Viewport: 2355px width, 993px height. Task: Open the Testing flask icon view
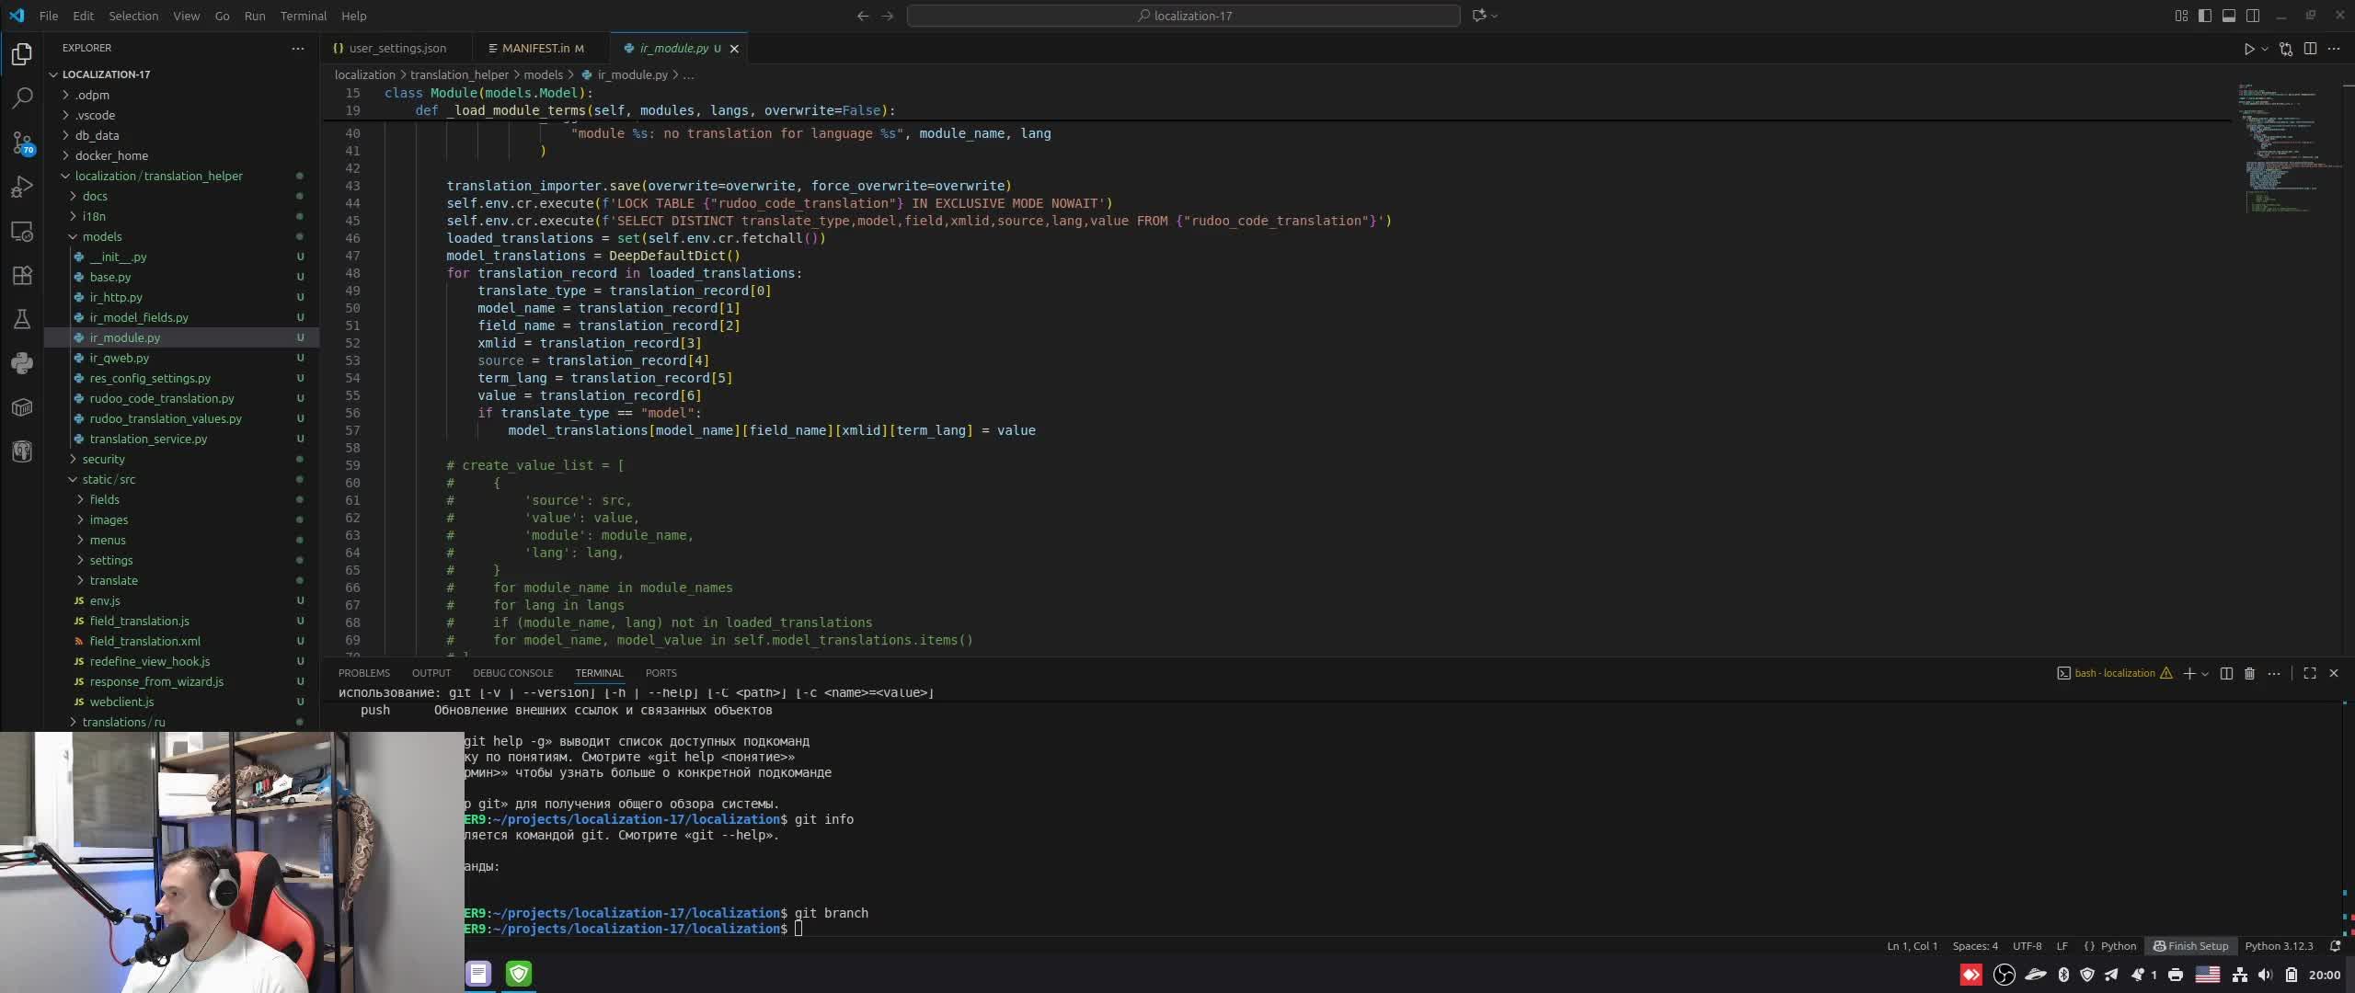pyautogui.click(x=22, y=319)
